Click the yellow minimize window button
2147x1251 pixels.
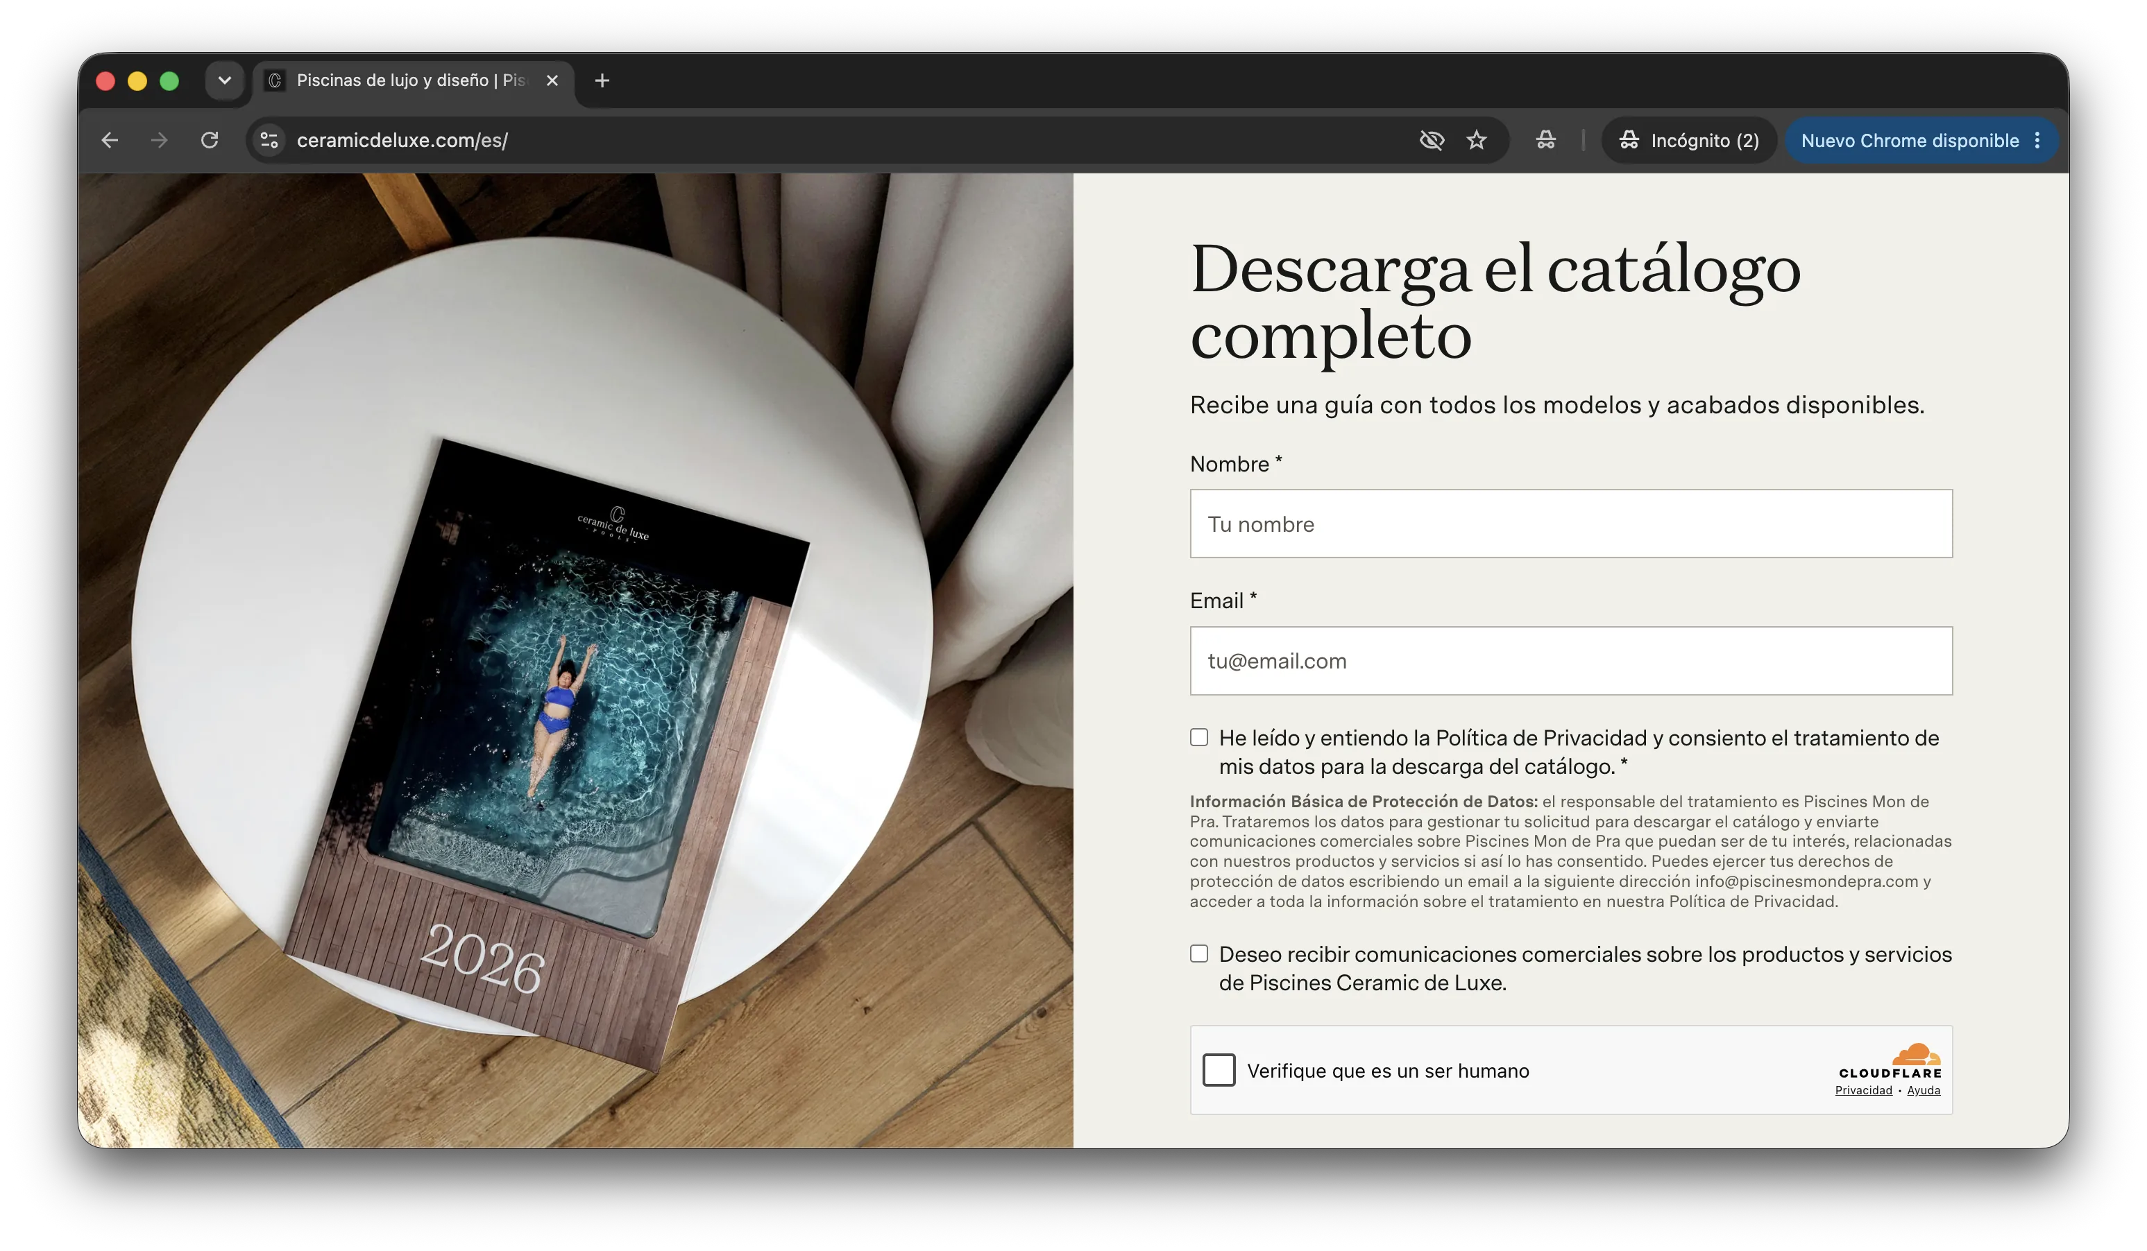(x=137, y=81)
